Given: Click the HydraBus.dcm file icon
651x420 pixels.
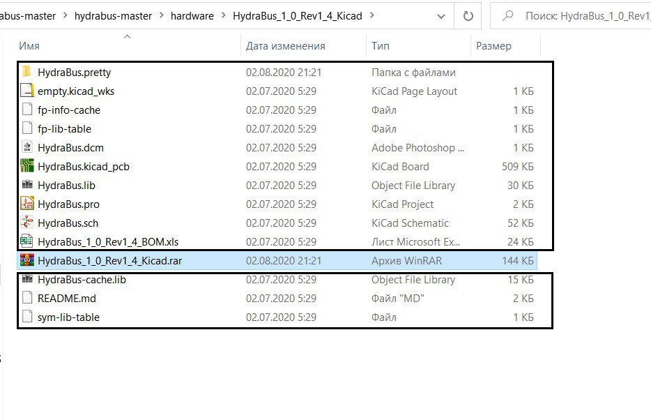Looking at the screenshot, I should tap(27, 147).
